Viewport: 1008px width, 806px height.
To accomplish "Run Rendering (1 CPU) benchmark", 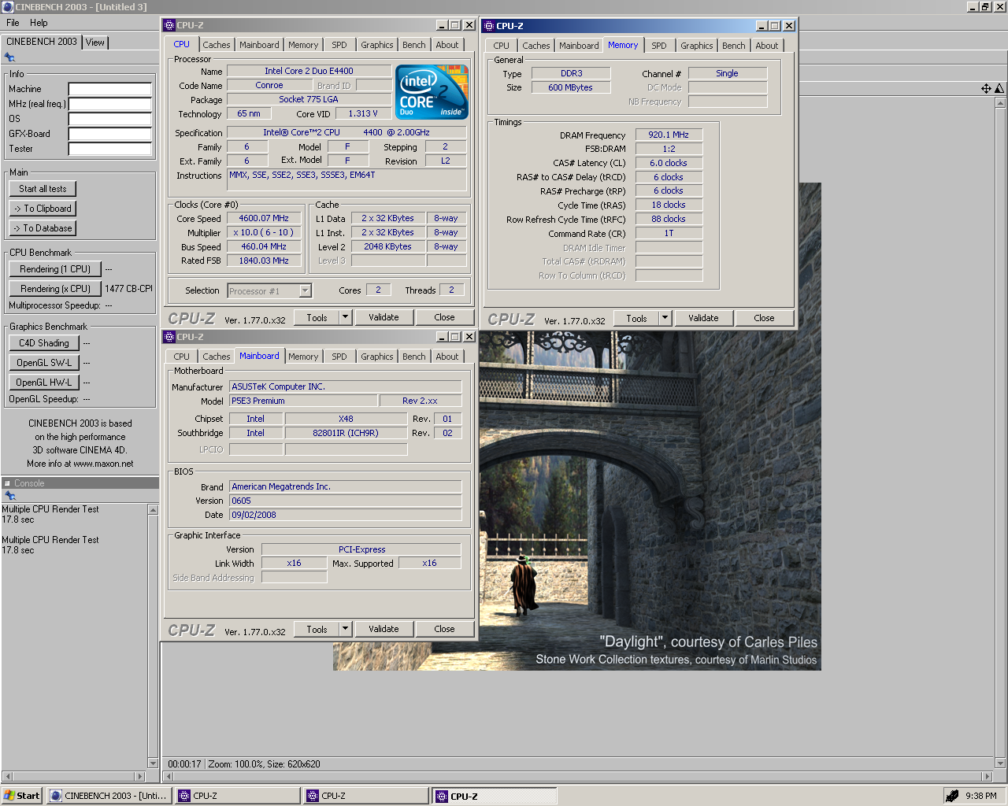I will point(55,269).
